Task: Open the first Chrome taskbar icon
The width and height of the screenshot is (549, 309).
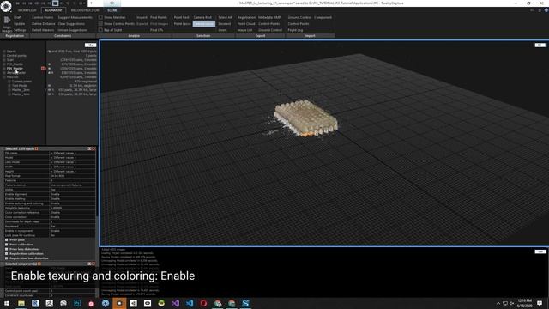Action: pos(217,303)
